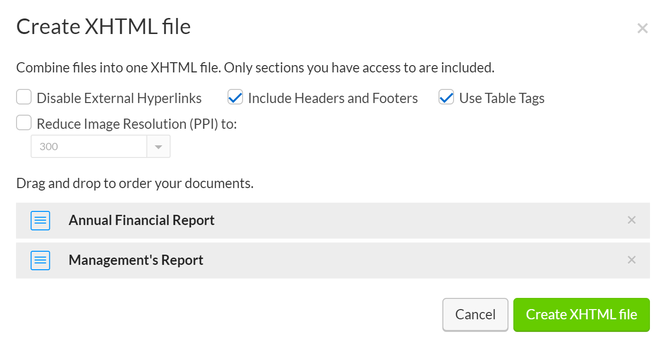Check Reduce Image Resolution (PPI) to
This screenshot has height=347, width=666.
click(x=23, y=122)
